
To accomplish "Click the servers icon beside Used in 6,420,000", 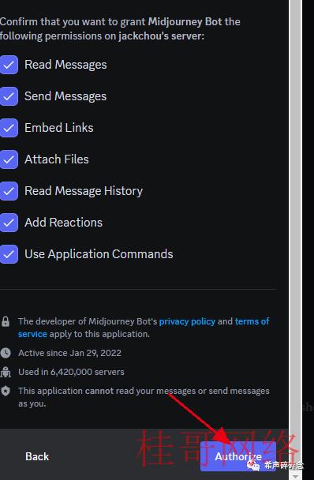I will [6, 372].
